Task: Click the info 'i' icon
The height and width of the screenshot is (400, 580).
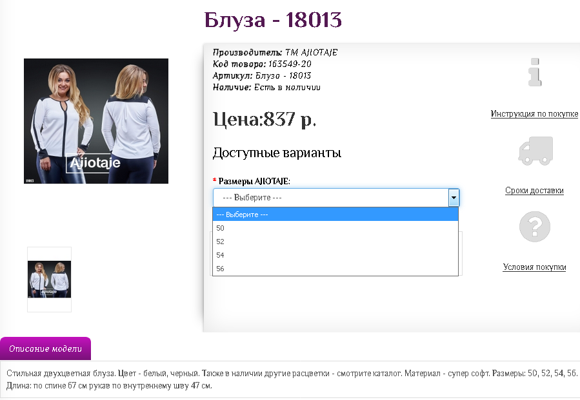Action: coord(535,72)
